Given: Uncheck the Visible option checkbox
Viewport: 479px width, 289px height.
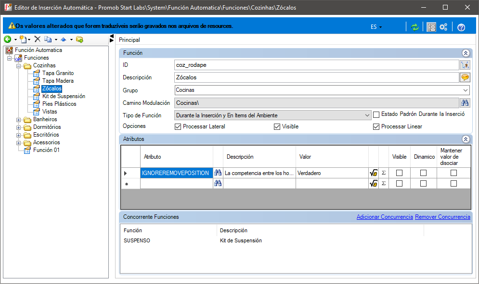Looking at the screenshot, I should tap(277, 126).
